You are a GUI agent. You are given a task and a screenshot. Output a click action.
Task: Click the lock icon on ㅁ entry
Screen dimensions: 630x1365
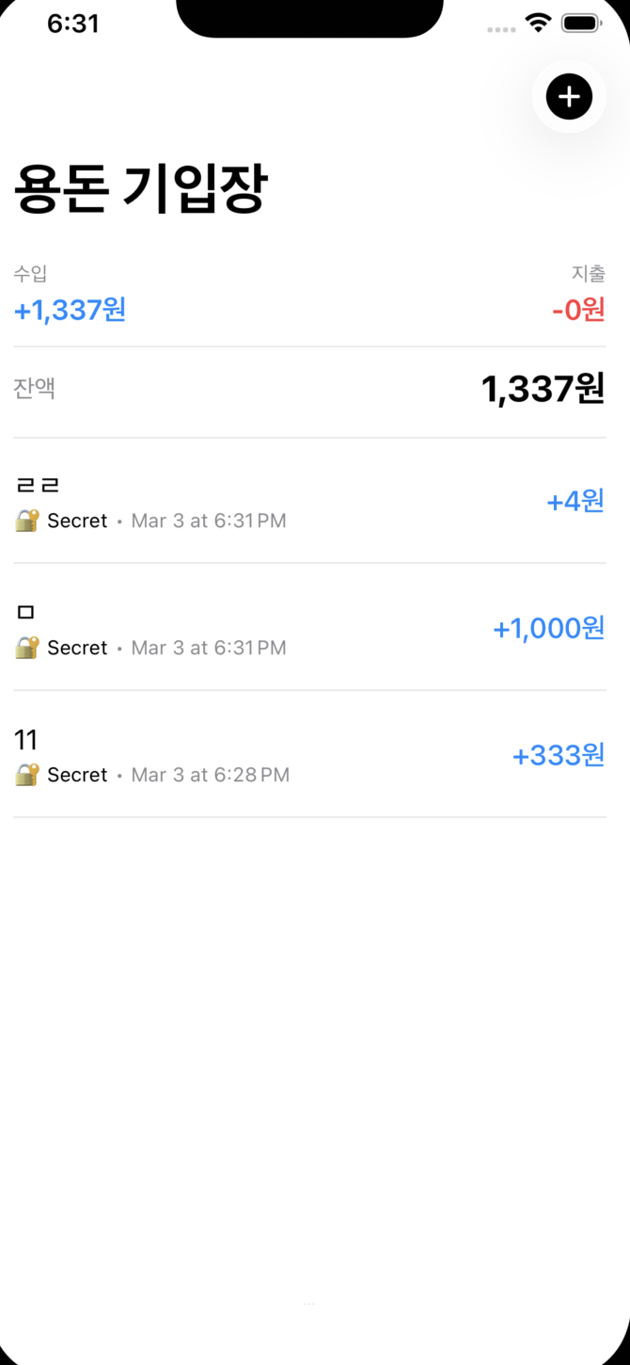[26, 648]
